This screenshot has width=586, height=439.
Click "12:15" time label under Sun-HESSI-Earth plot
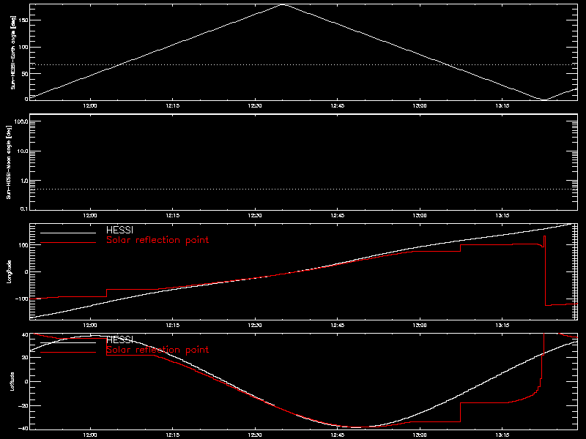click(x=173, y=106)
